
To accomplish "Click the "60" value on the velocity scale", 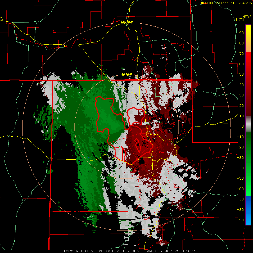I will (x=241, y=64).
